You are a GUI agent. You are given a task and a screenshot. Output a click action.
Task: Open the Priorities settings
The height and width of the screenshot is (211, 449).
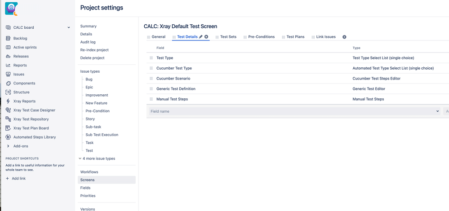tap(88, 196)
